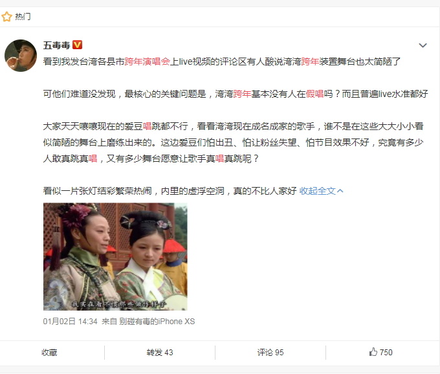Screen dimensions: 440x374
Task: Click the star icon beside 热门
Action: (x=6, y=17)
